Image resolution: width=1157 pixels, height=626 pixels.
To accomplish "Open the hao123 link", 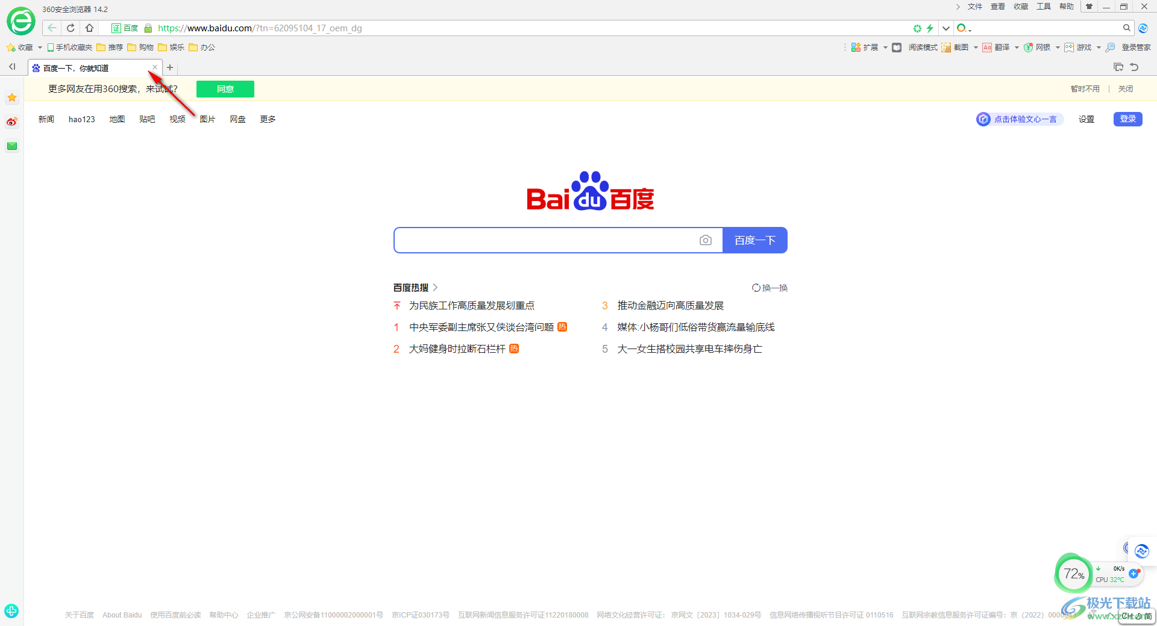I will (x=82, y=119).
